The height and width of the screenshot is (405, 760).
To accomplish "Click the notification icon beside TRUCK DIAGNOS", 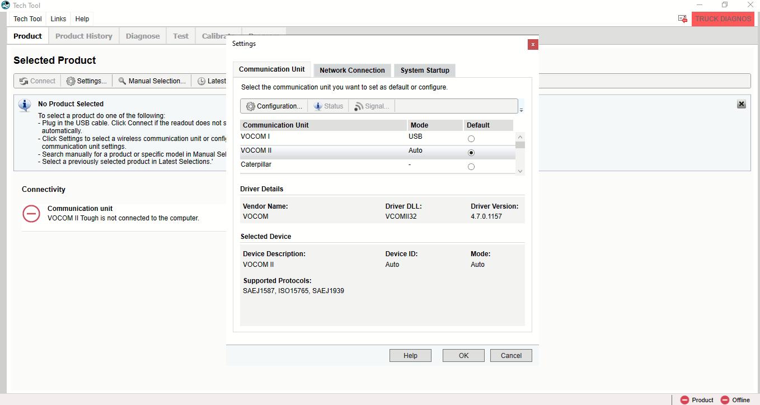I will coord(683,19).
